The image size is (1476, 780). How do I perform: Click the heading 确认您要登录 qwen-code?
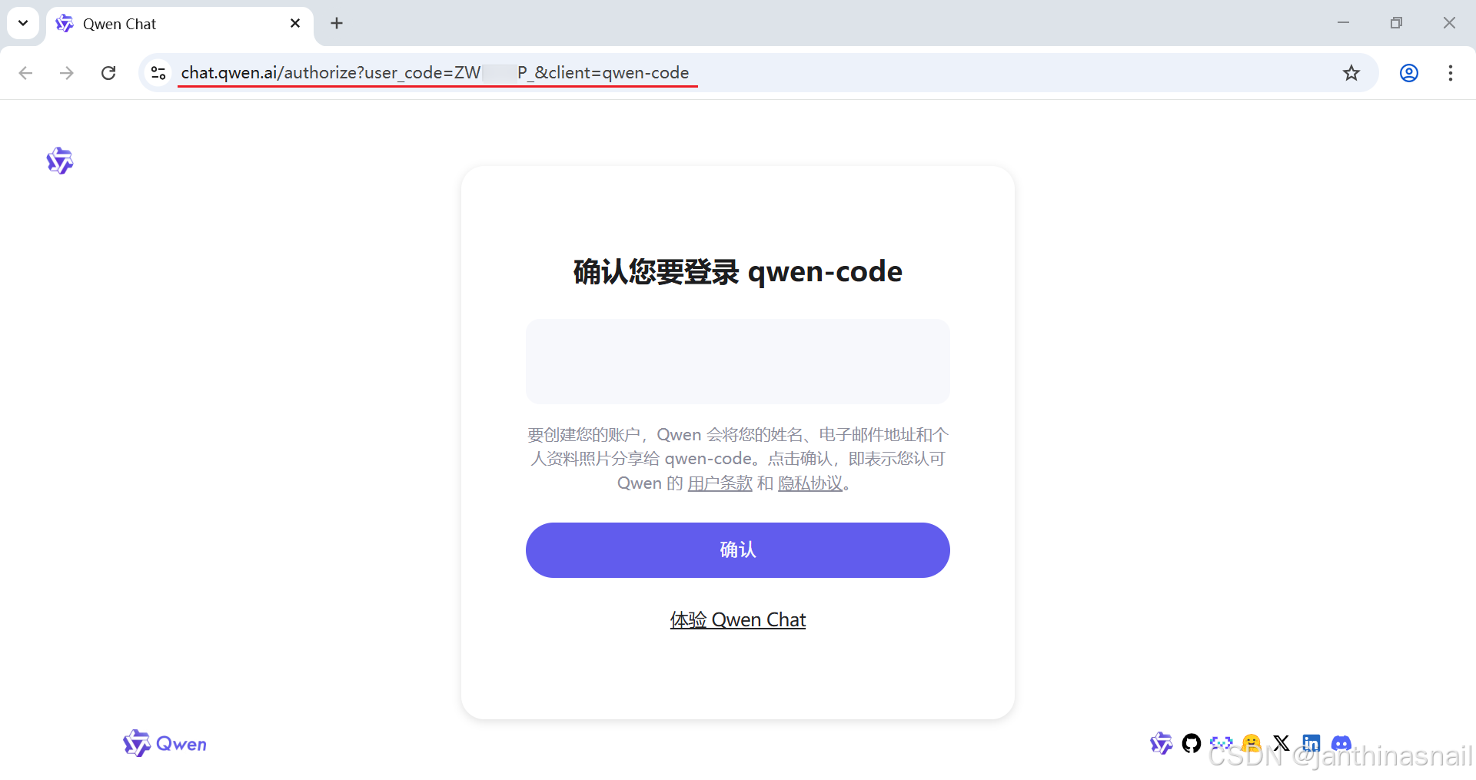tap(738, 272)
